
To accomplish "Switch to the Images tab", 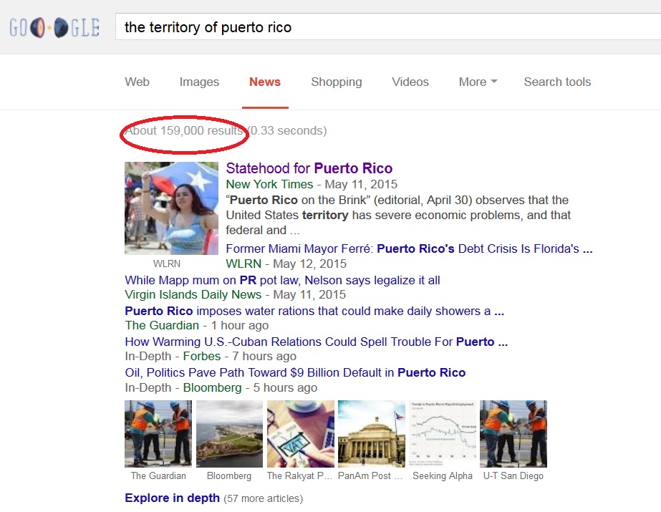I will [199, 82].
